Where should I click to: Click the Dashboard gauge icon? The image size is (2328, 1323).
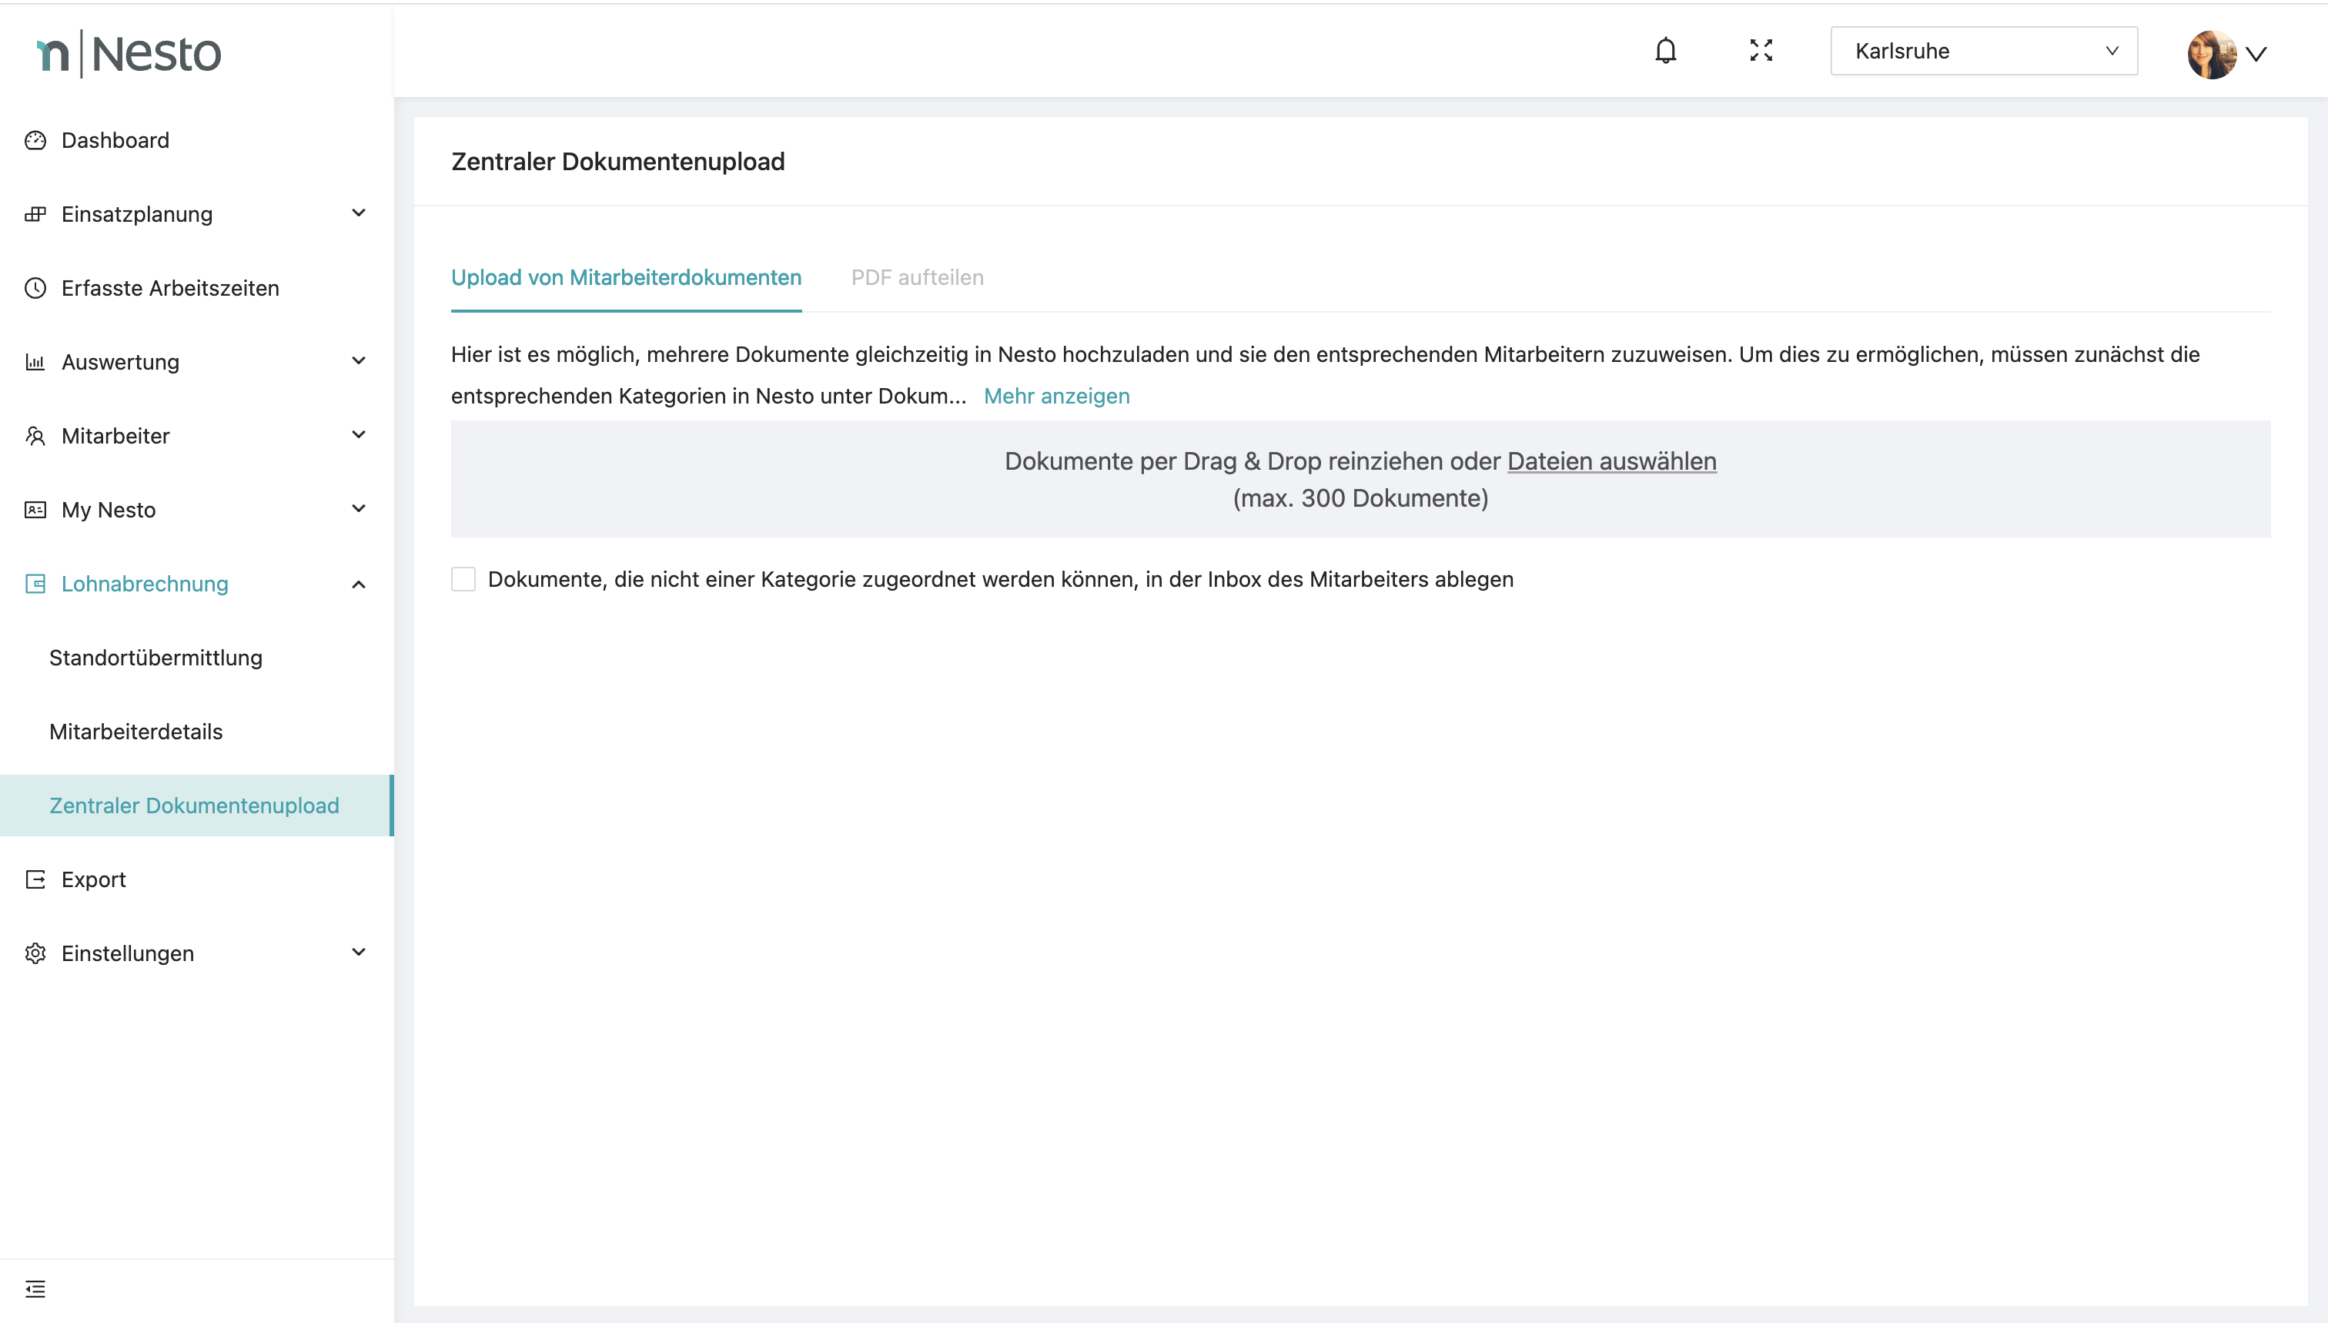(x=35, y=140)
